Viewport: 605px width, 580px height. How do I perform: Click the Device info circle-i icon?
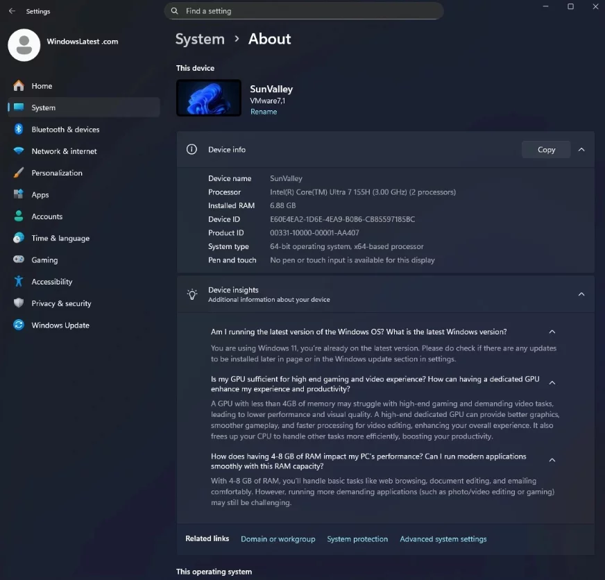click(x=191, y=149)
